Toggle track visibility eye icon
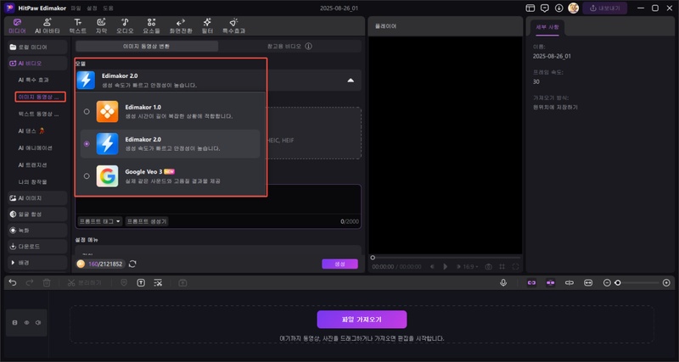This screenshot has height=362, width=679. tap(26, 323)
